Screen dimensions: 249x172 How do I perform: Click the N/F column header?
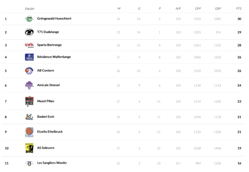178,8
